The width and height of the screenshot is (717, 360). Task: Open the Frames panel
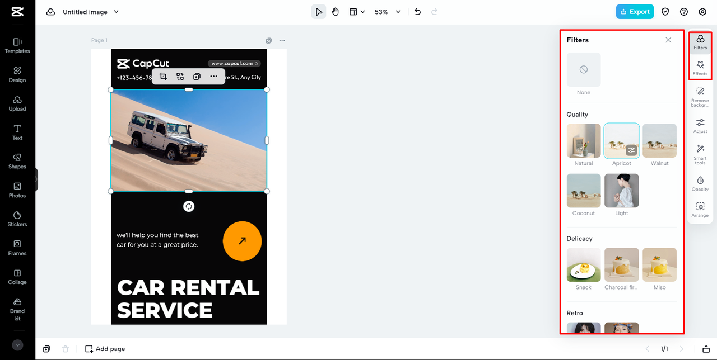[17, 248]
